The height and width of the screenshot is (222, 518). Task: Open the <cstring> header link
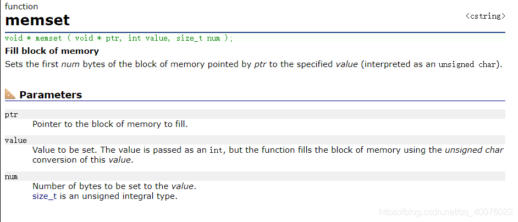pos(486,16)
